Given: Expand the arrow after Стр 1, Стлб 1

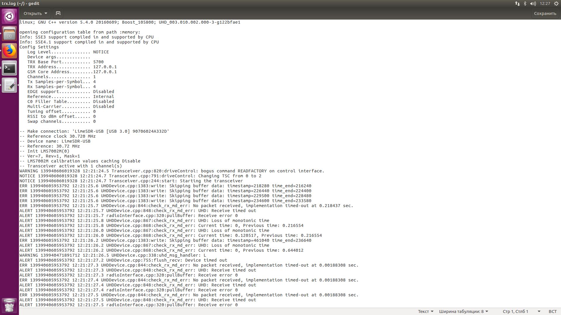Looking at the screenshot, I should tap(539, 311).
